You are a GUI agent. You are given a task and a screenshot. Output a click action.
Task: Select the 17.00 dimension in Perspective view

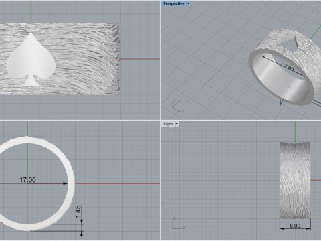(x=288, y=66)
